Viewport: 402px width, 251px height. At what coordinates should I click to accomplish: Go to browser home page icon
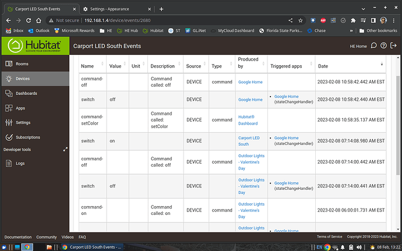coord(38,20)
